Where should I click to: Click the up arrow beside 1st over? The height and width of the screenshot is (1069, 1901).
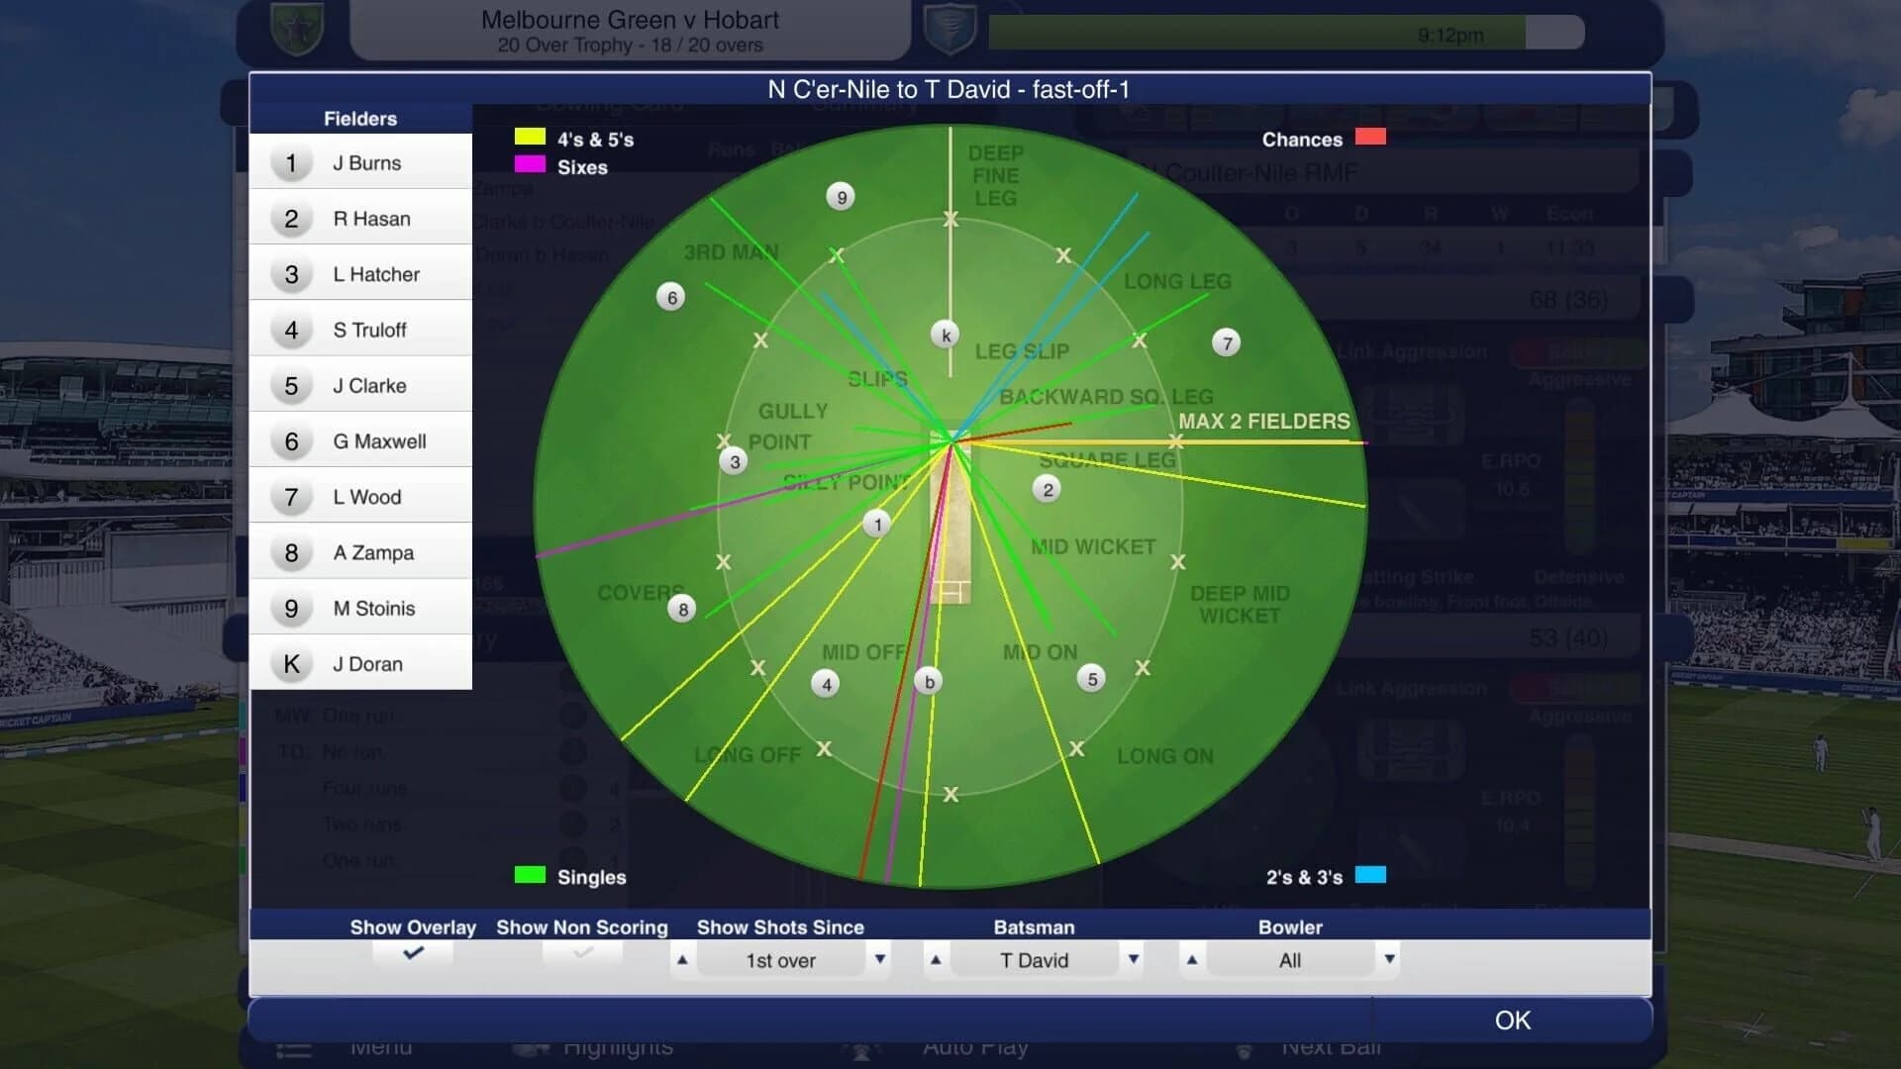[680, 959]
